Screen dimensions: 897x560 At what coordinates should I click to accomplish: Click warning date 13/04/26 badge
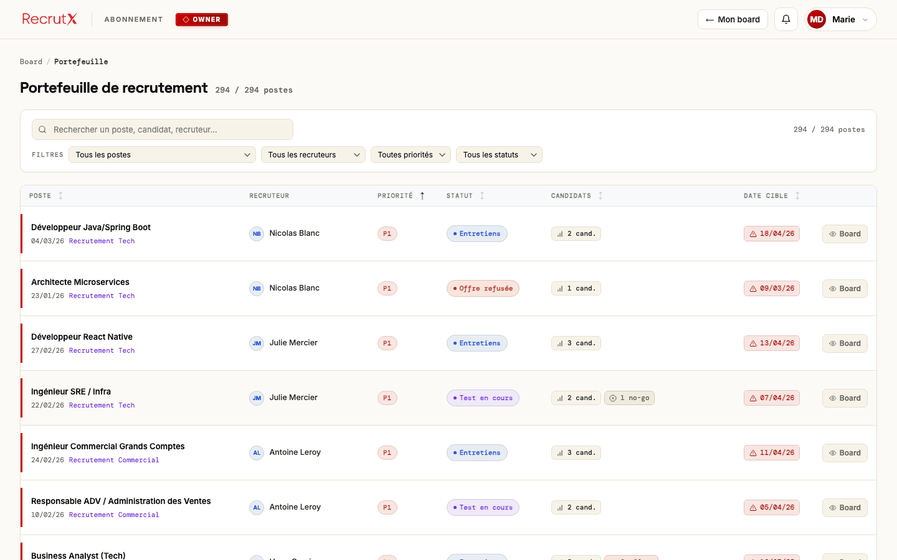[x=772, y=343]
